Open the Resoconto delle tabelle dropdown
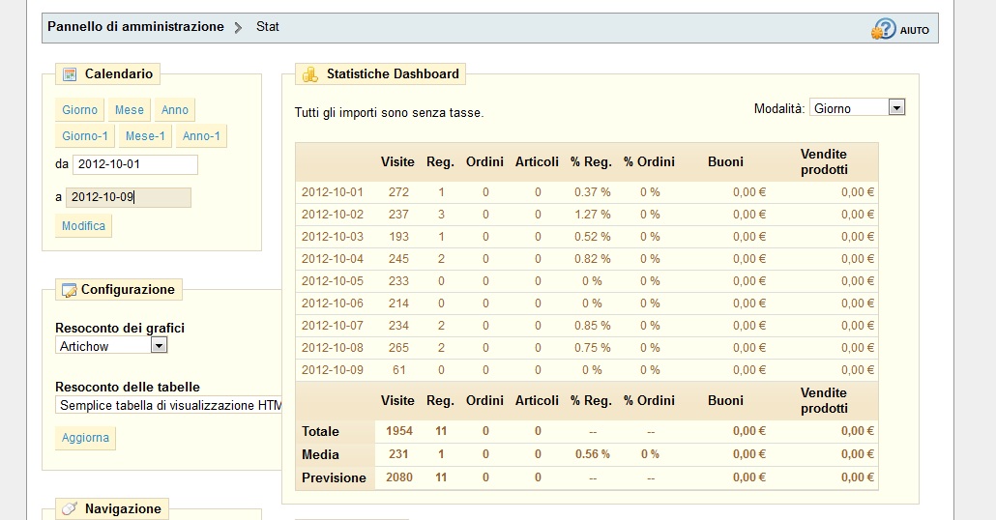The image size is (996, 520). 168,405
